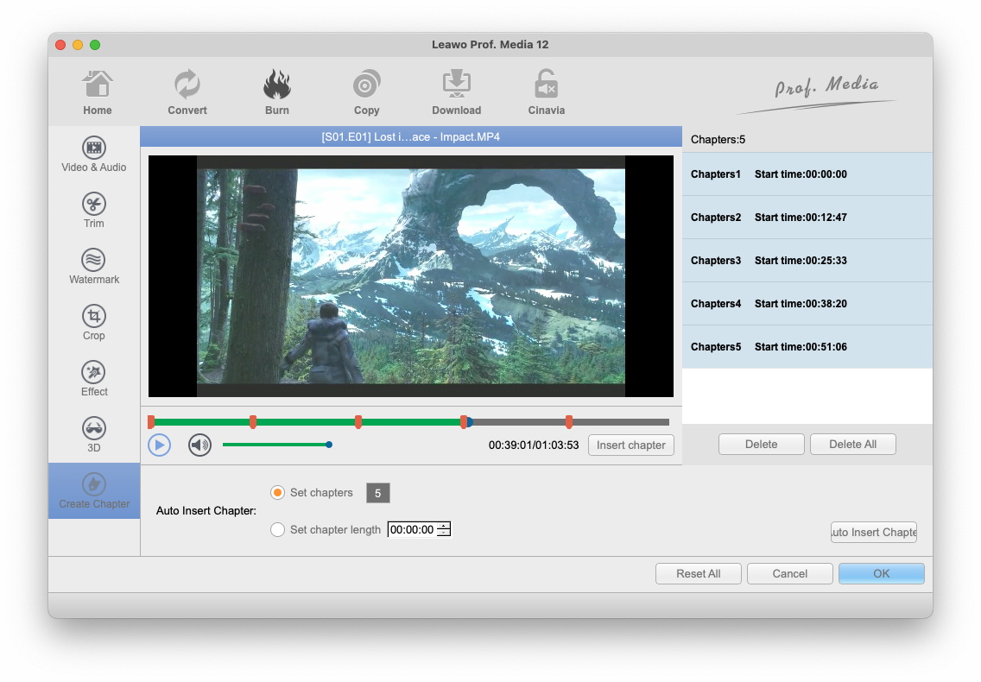Click the volume slider
This screenshot has height=682, width=981.
click(276, 445)
